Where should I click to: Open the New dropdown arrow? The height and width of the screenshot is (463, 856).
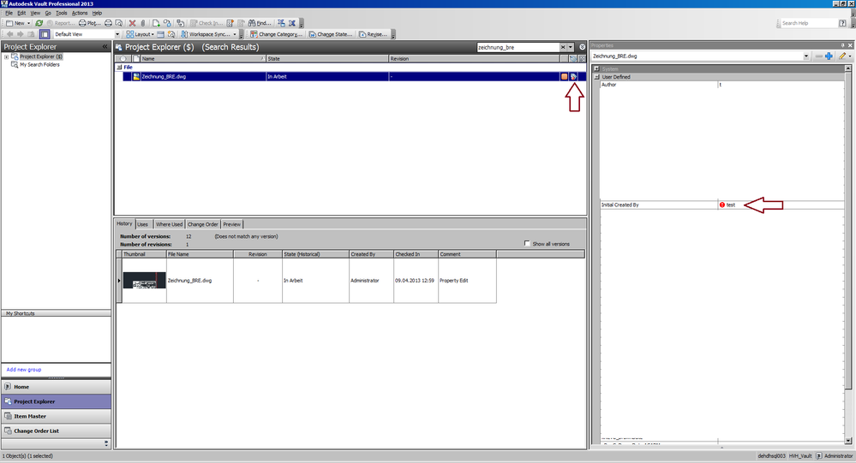[28, 23]
